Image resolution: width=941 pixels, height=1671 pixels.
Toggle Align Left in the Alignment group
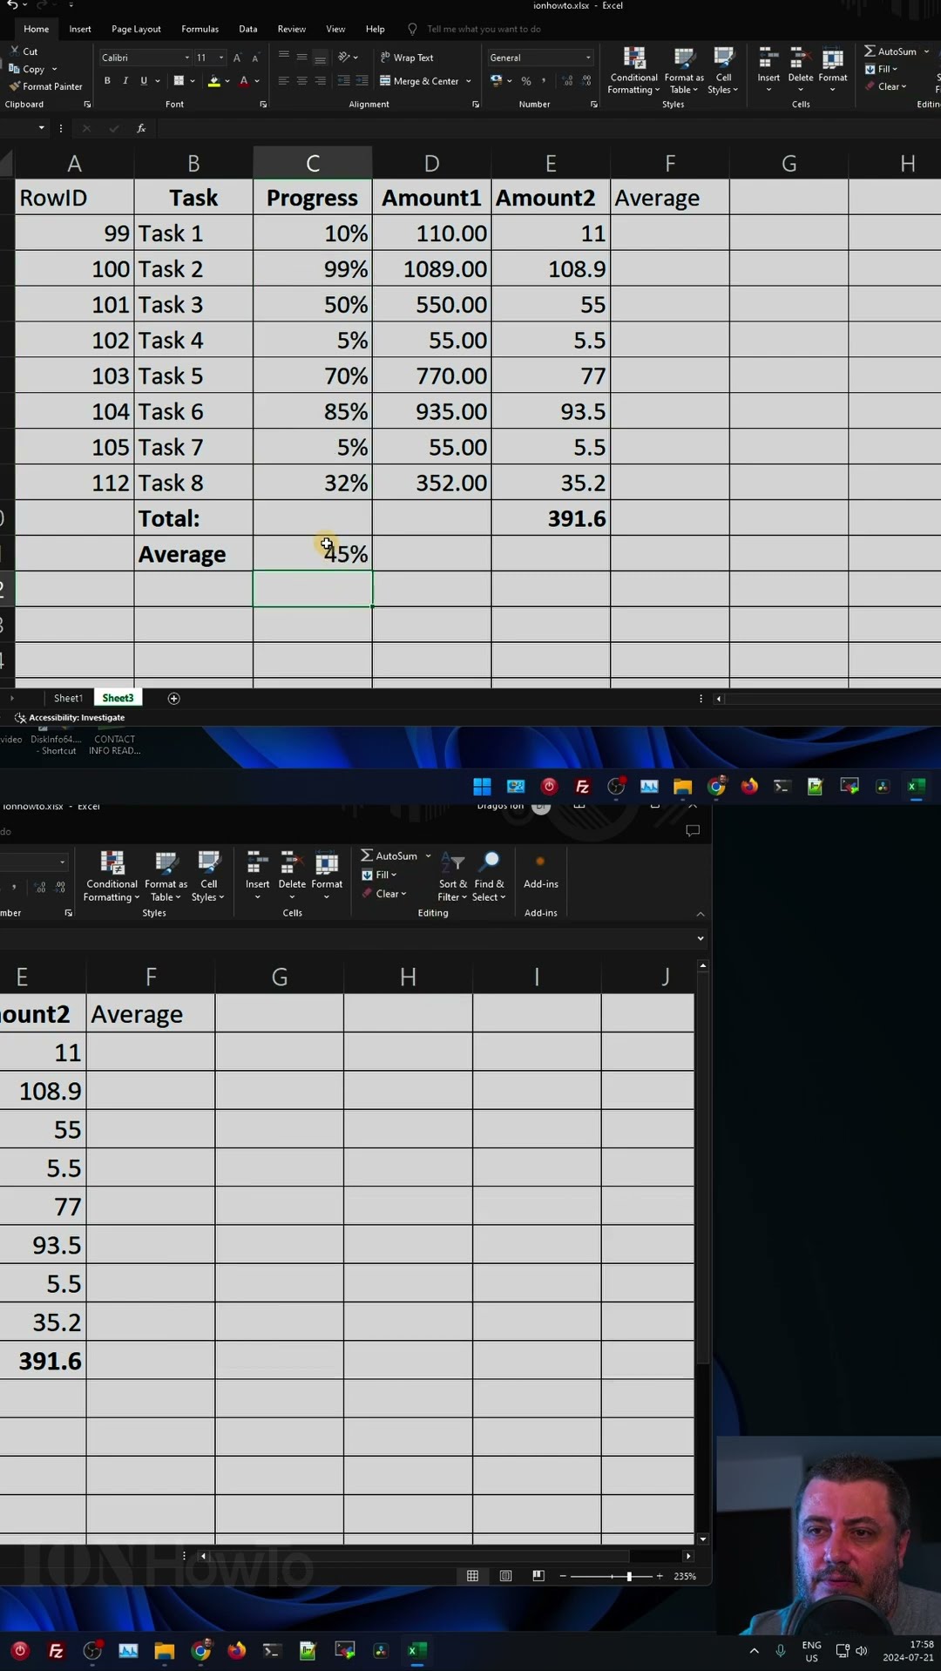(x=283, y=81)
